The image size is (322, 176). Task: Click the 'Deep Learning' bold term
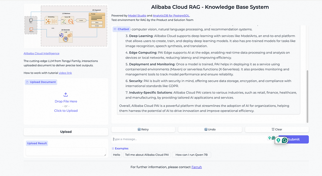141,36
